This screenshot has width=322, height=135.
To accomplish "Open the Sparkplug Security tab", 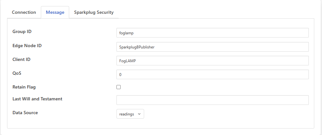I will (x=94, y=12).
